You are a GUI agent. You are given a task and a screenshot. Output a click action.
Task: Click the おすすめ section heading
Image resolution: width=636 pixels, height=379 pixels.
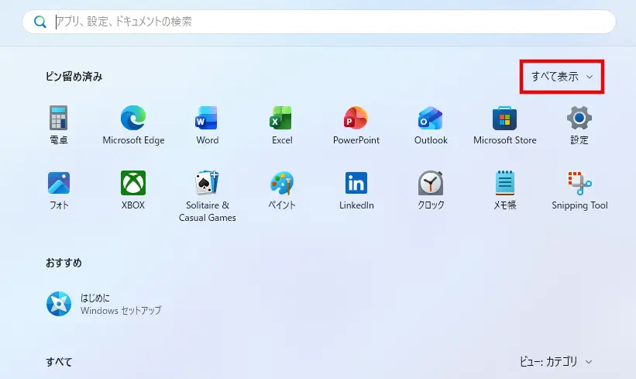tap(64, 263)
